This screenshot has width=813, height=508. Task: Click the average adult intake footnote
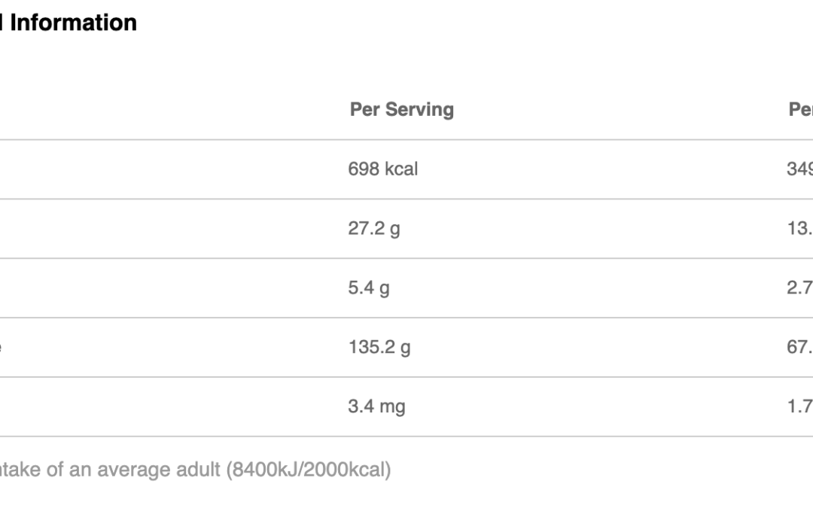[x=195, y=470]
